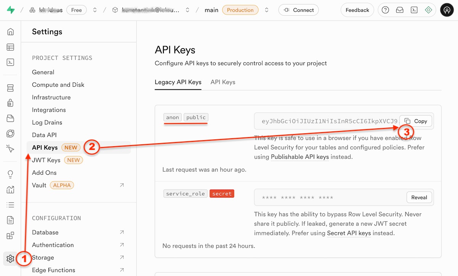The image size is (458, 276).
Task: Open the Database section icon
Action: pyautogui.click(x=10, y=88)
